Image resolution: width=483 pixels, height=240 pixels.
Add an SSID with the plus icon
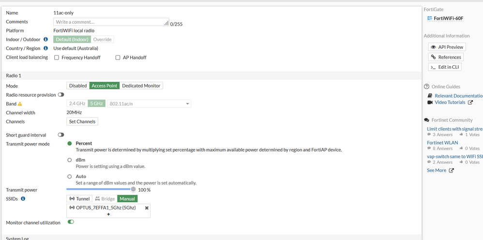(108, 214)
